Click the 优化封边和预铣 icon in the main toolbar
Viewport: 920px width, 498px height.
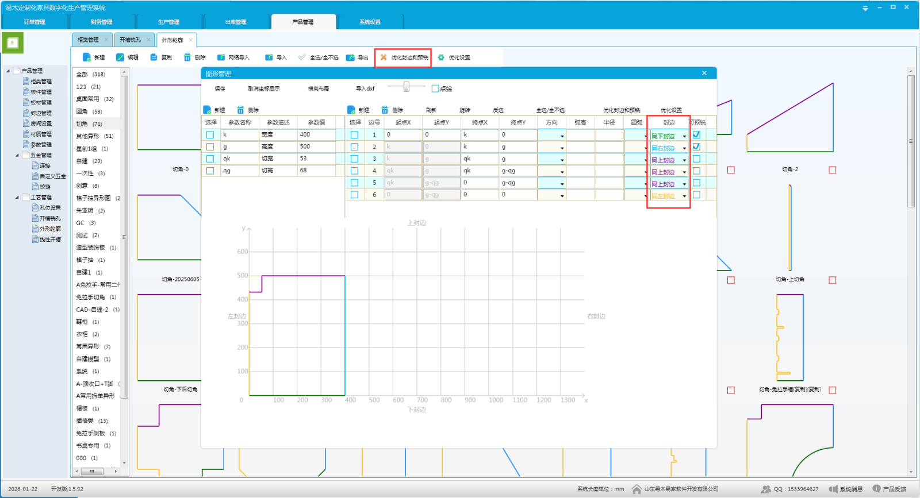pyautogui.click(x=384, y=57)
